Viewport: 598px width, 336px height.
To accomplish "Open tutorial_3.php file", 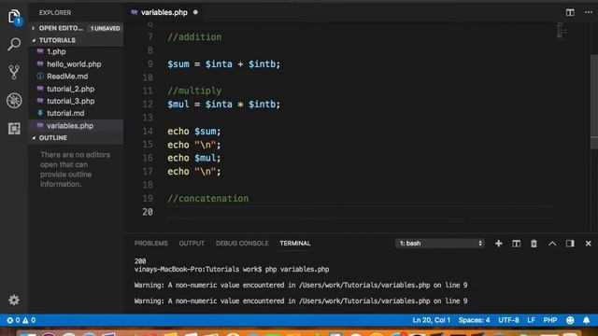I will pyautogui.click(x=71, y=101).
